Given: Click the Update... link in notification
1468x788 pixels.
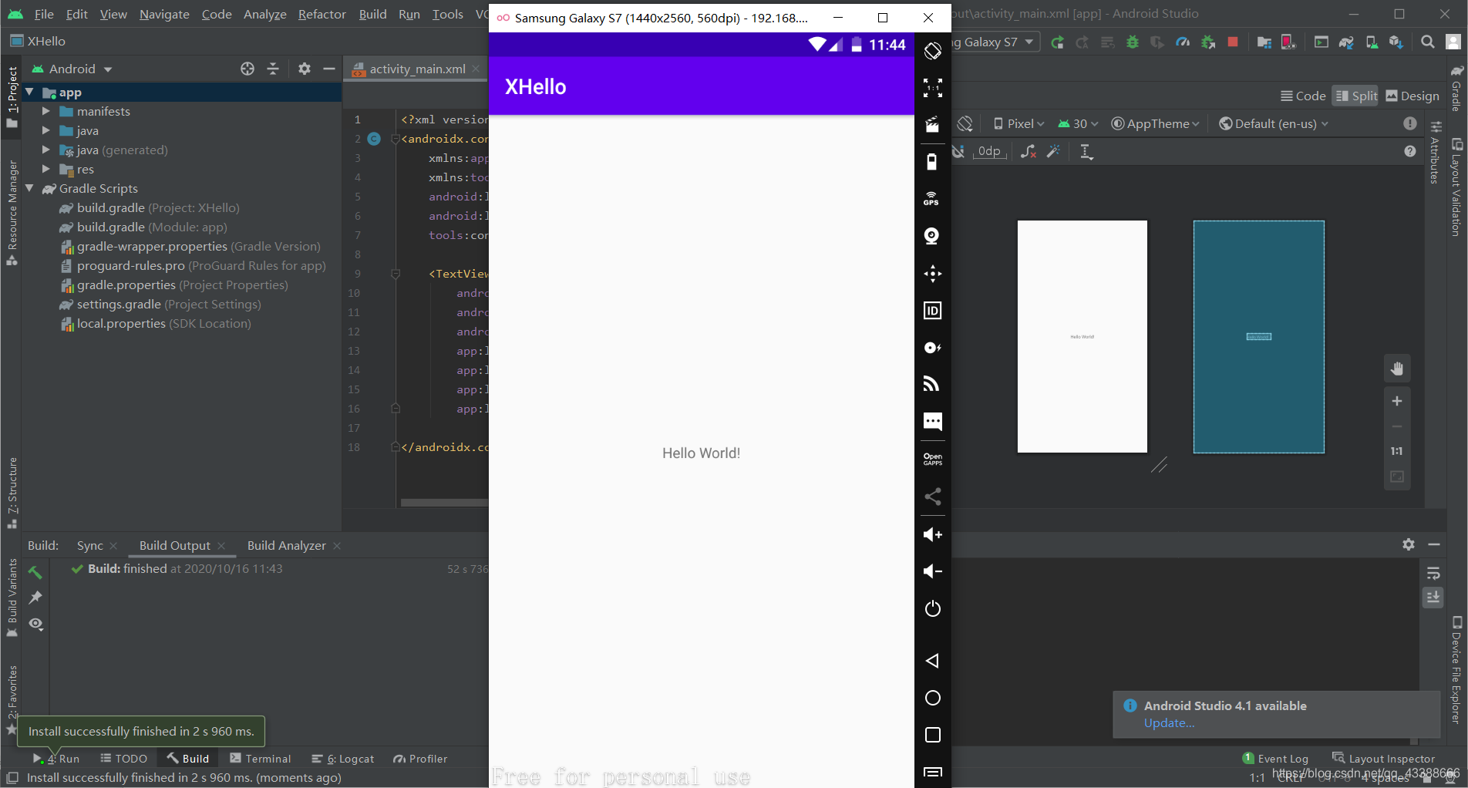Looking at the screenshot, I should pos(1169,723).
